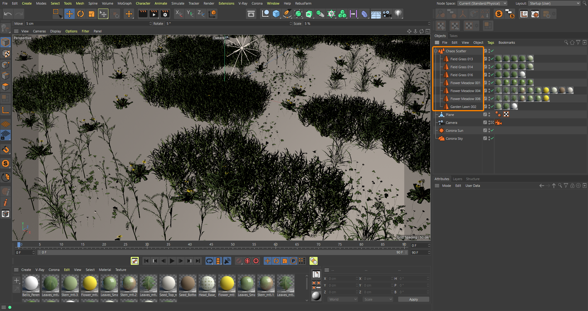Click the New Material plus icon

click(x=17, y=280)
